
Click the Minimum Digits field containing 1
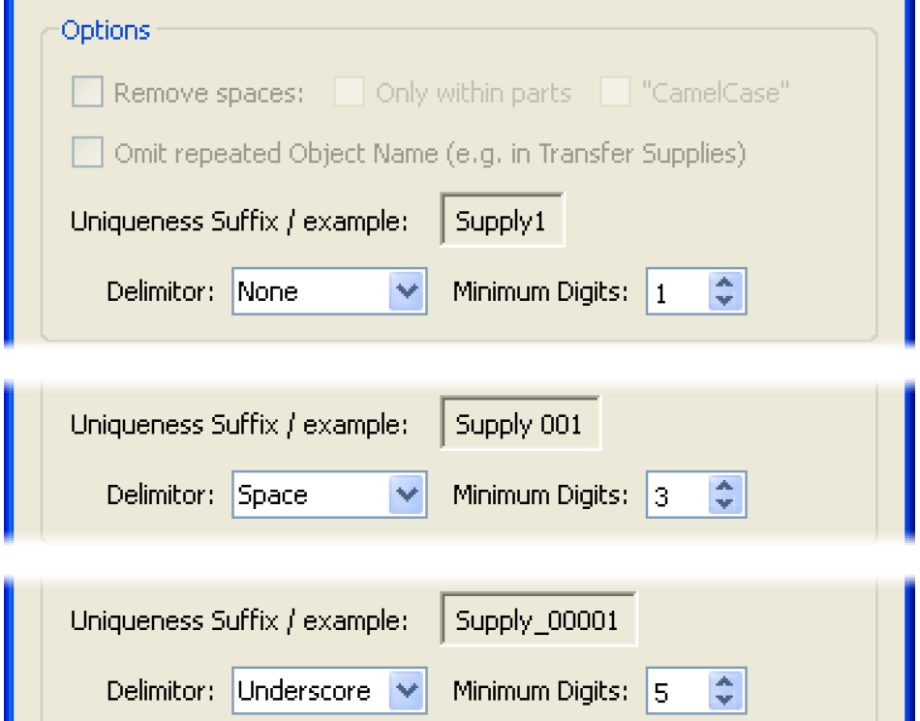point(677,292)
